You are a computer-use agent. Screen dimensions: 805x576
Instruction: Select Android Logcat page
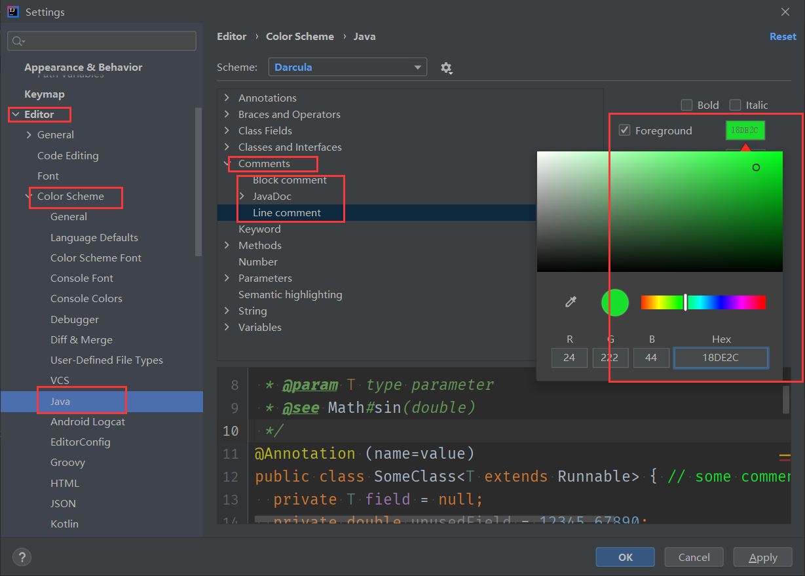pyautogui.click(x=88, y=422)
